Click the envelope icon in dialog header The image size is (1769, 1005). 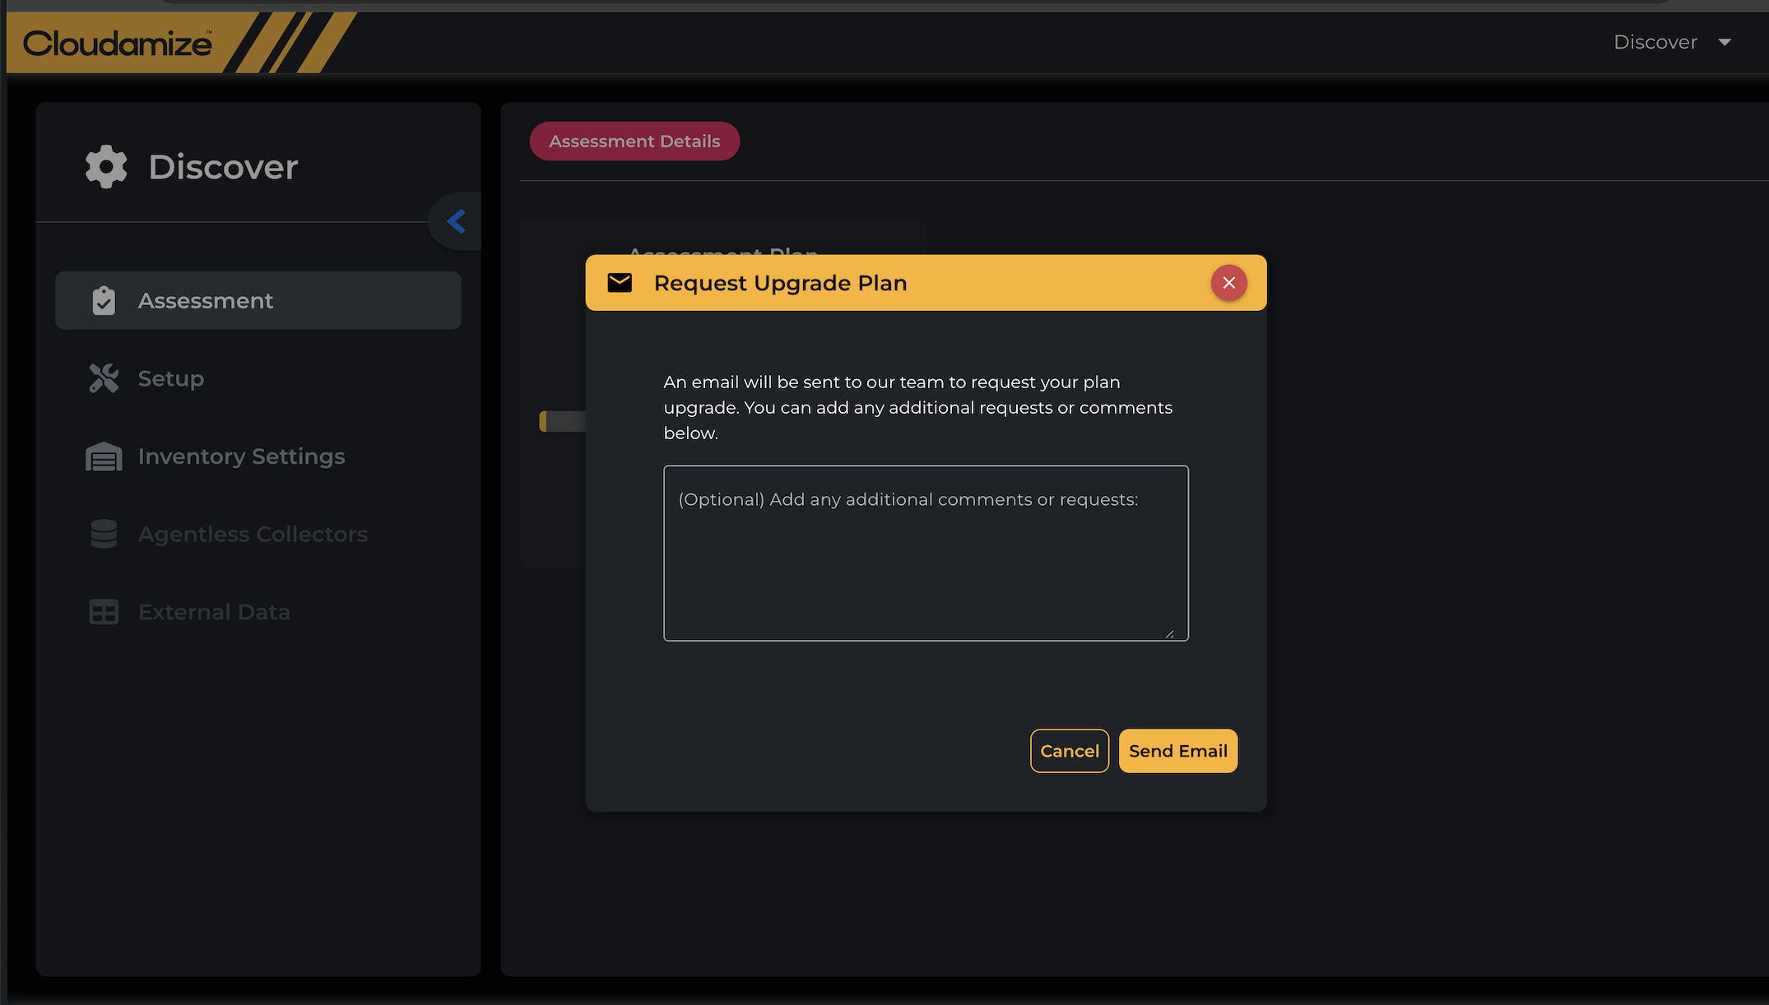(620, 283)
